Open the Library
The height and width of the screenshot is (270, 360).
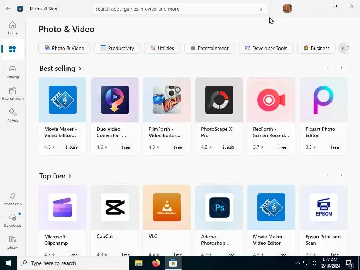13,243
